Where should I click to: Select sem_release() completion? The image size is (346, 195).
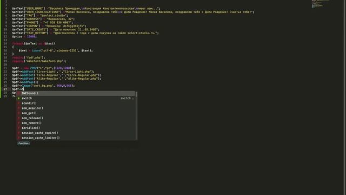click(x=76, y=118)
